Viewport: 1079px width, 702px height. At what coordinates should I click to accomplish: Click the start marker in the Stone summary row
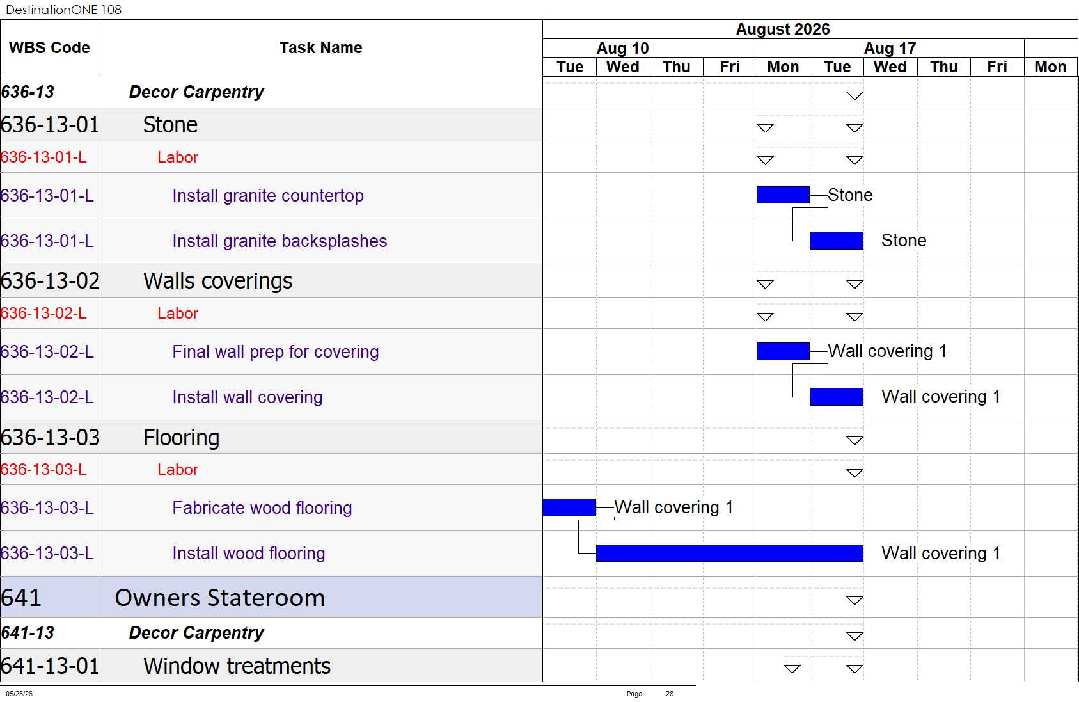pos(765,128)
